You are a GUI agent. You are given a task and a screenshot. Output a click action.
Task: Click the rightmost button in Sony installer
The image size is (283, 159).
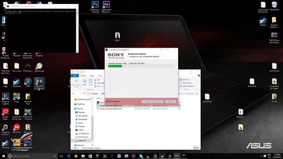171,102
